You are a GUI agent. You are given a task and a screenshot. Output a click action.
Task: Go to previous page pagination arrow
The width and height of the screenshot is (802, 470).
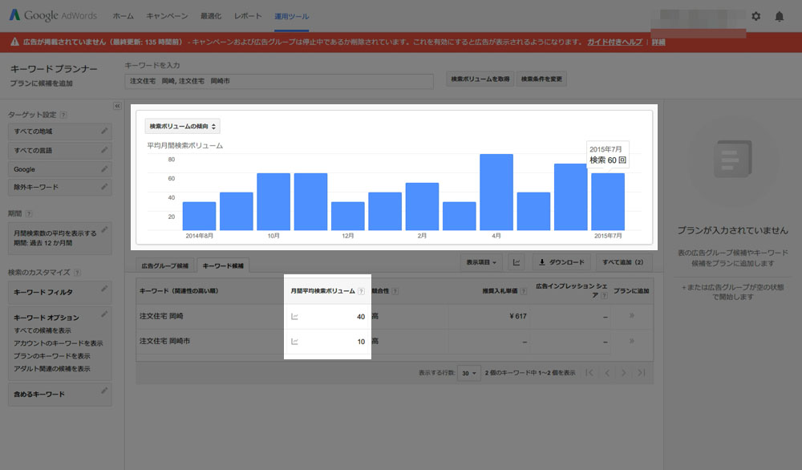pyautogui.click(x=607, y=373)
